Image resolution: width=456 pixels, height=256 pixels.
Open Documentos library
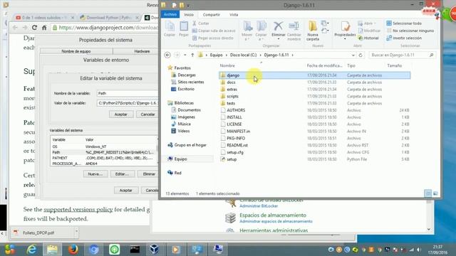(x=189, y=110)
